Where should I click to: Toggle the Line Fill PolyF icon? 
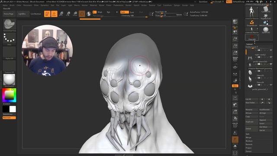[235, 125]
